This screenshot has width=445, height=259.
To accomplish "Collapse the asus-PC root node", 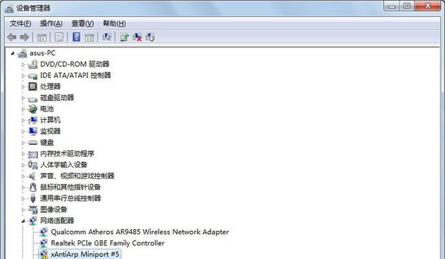I will tap(12, 53).
